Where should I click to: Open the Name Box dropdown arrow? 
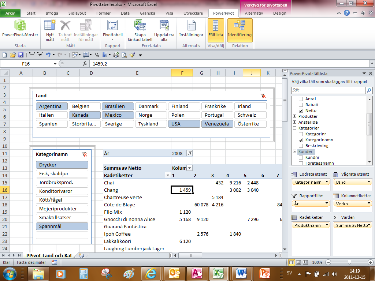[55, 64]
